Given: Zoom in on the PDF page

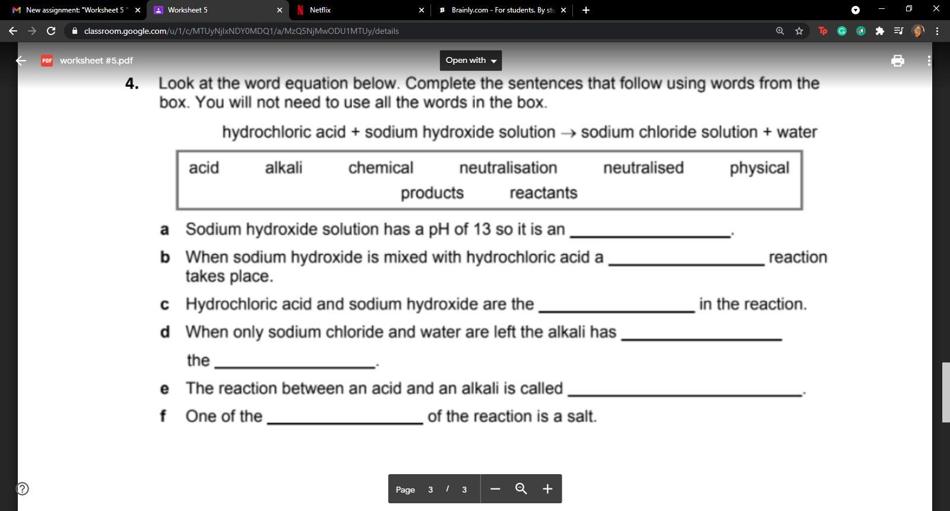Looking at the screenshot, I should coord(547,488).
